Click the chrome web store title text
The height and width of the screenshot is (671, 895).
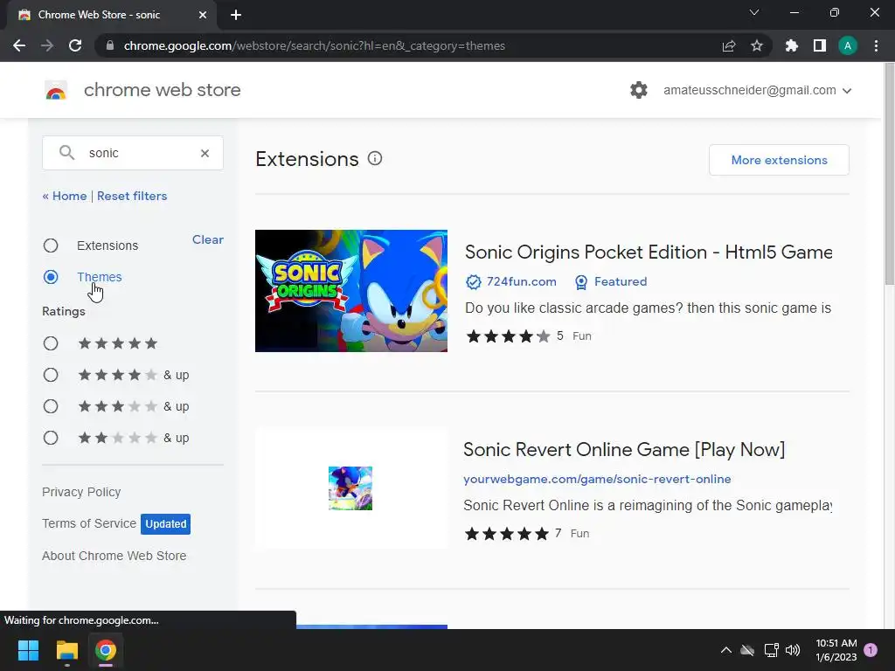162,90
